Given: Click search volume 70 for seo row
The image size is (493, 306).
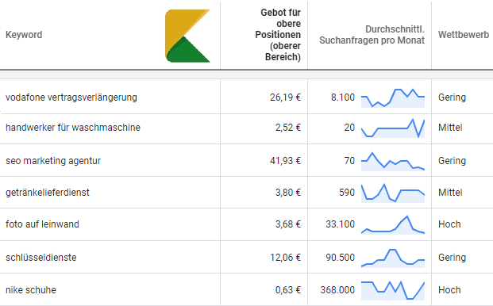Looking at the screenshot, I should [349, 161].
